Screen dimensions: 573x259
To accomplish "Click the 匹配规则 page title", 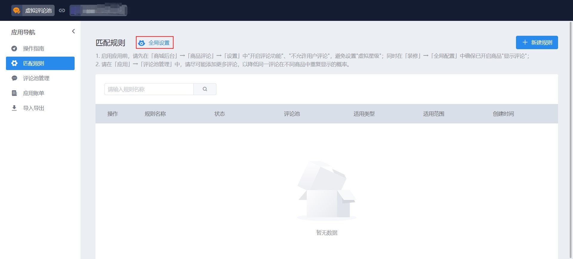I will click(x=110, y=43).
